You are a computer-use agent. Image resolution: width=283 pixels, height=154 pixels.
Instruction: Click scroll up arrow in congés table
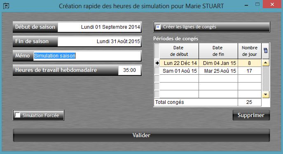pyautogui.click(x=266, y=63)
